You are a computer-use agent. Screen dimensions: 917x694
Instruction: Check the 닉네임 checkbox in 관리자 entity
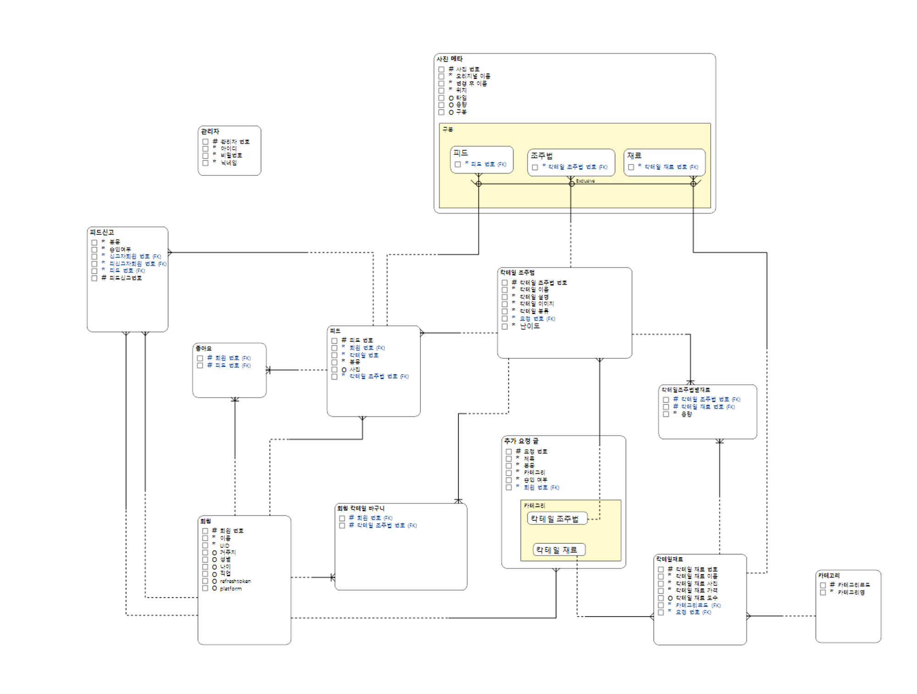(205, 163)
